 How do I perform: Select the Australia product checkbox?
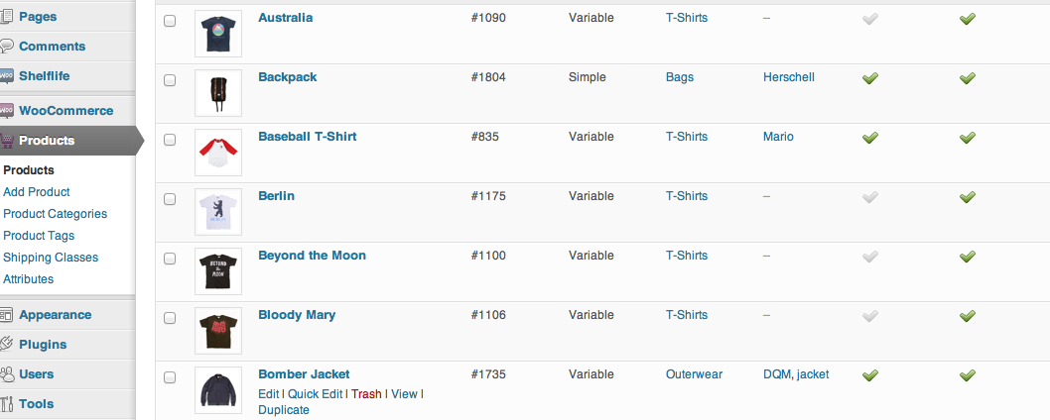tap(170, 21)
